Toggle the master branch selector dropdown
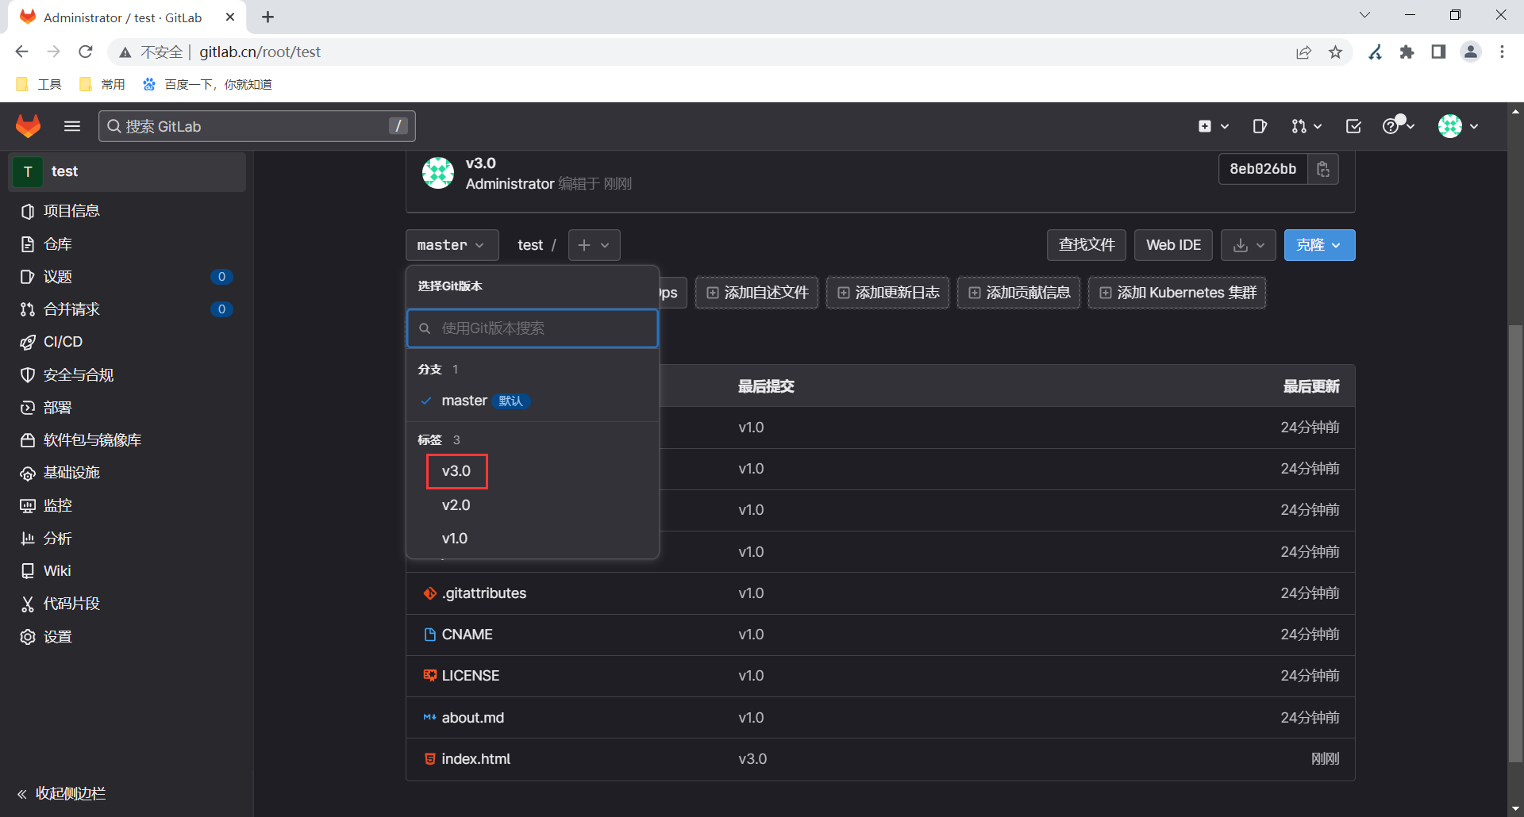 click(452, 245)
